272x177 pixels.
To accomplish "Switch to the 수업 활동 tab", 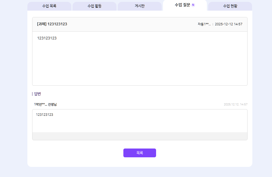I will [x=94, y=6].
